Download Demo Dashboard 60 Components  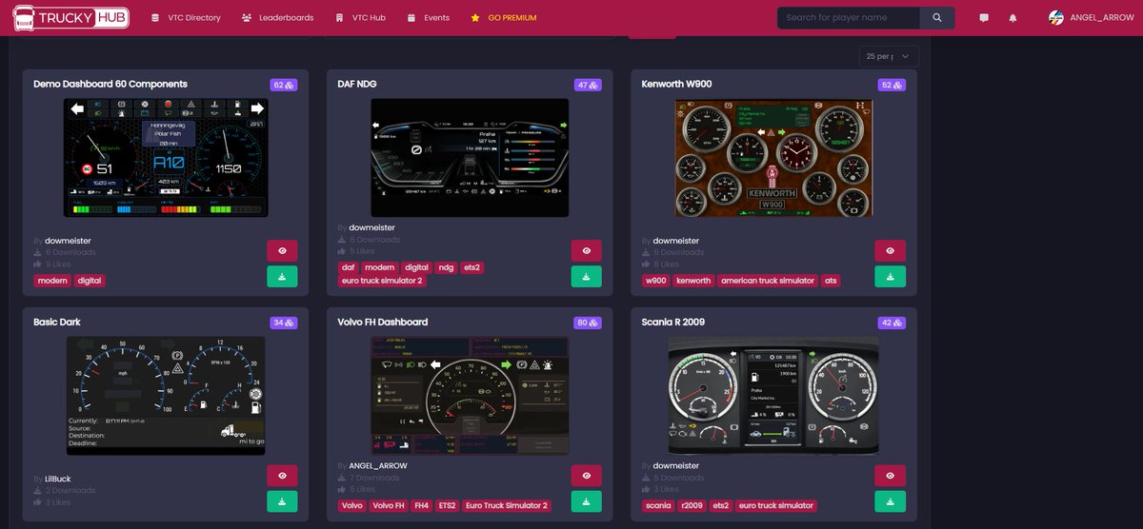click(282, 277)
